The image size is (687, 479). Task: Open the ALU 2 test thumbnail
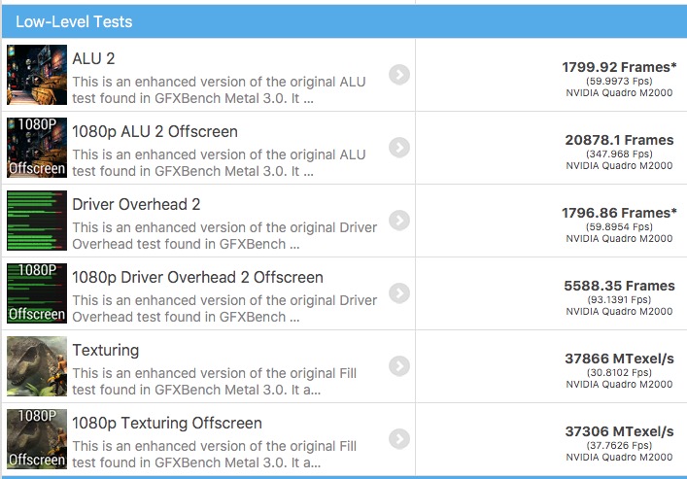coord(37,75)
